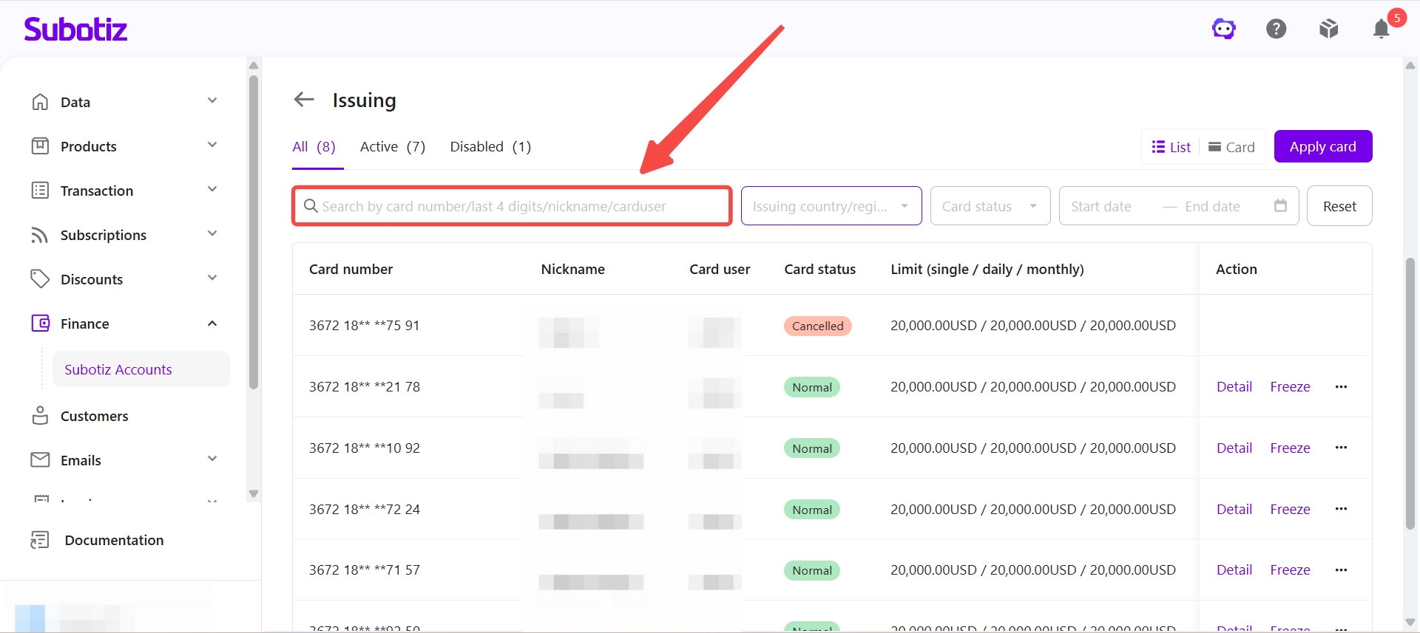Open the help question mark icon
The height and width of the screenshot is (633, 1420).
(1277, 29)
